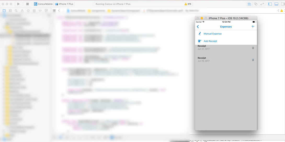Switch to the Standard editor

coord(249,4)
